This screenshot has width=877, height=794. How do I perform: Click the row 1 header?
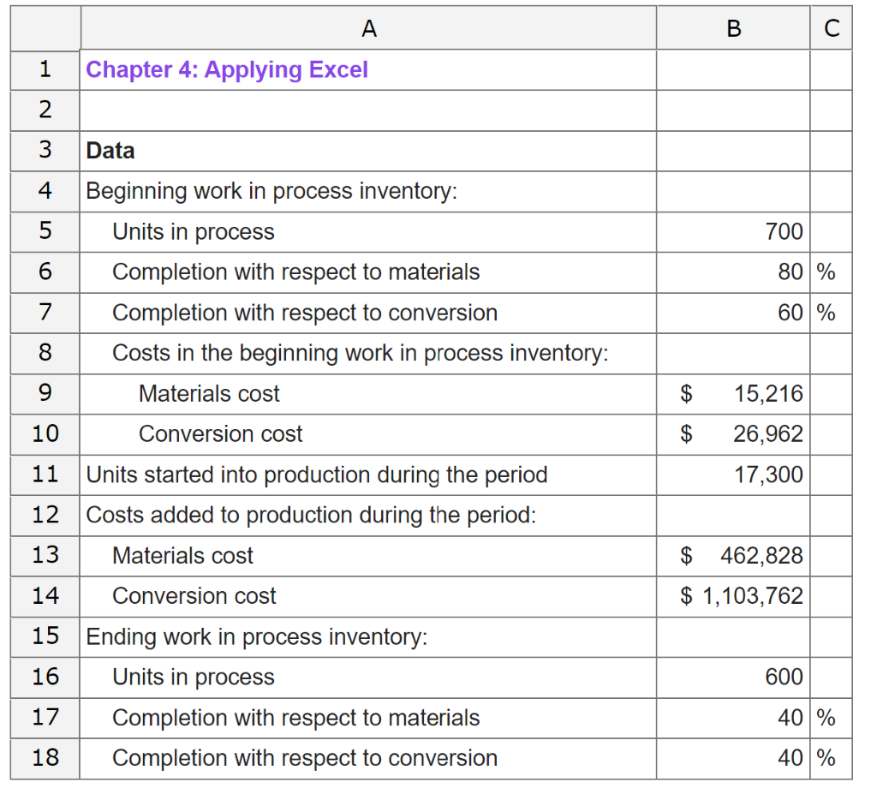(45, 70)
